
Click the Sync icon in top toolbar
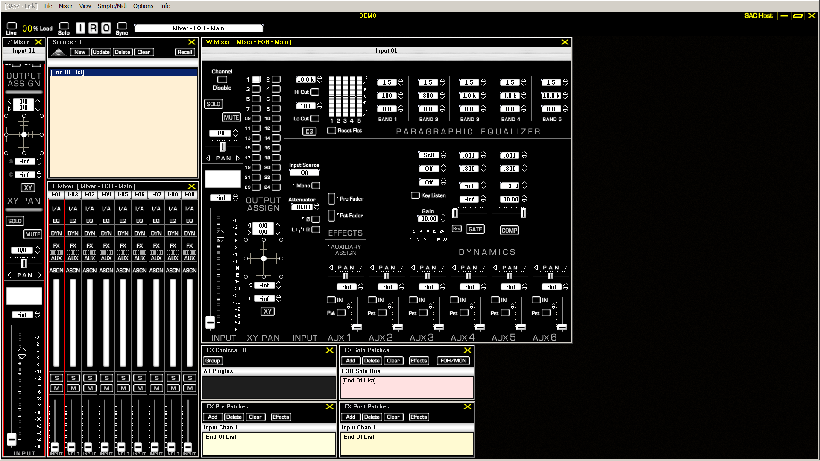122,26
